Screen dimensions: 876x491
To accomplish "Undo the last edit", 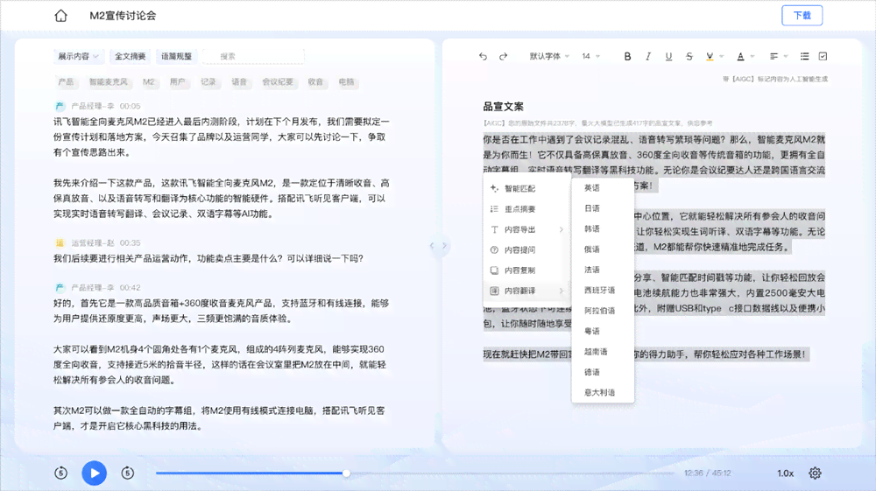I will (484, 56).
